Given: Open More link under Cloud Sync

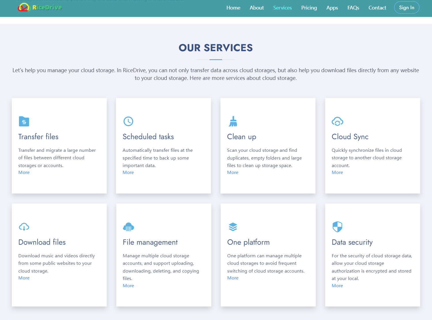Looking at the screenshot, I should click(x=337, y=173).
